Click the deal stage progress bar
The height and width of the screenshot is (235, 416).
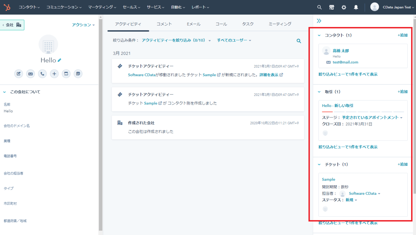tap(363, 112)
